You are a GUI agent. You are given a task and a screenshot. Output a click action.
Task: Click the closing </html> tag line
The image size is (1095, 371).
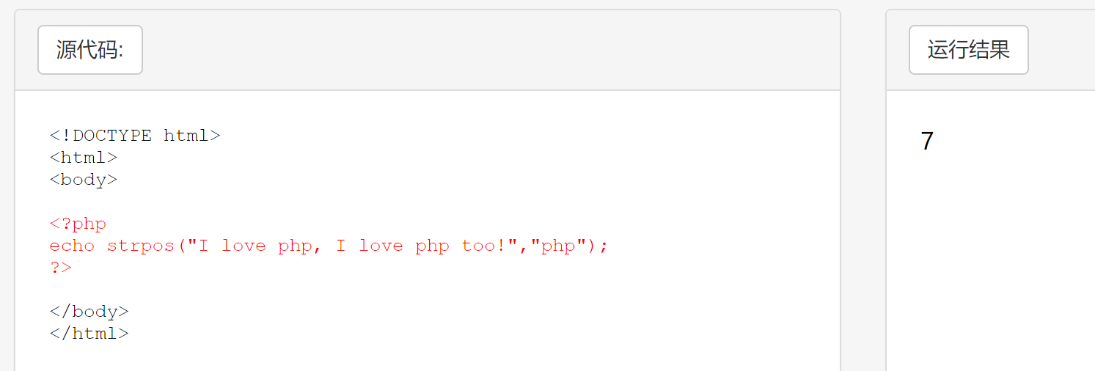coord(89,334)
